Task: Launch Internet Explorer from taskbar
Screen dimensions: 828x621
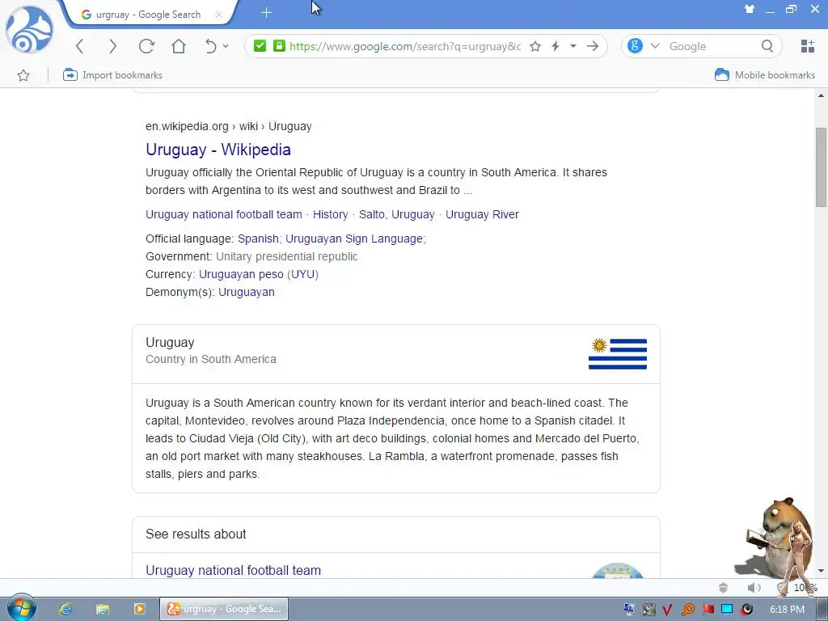Action: point(65,609)
